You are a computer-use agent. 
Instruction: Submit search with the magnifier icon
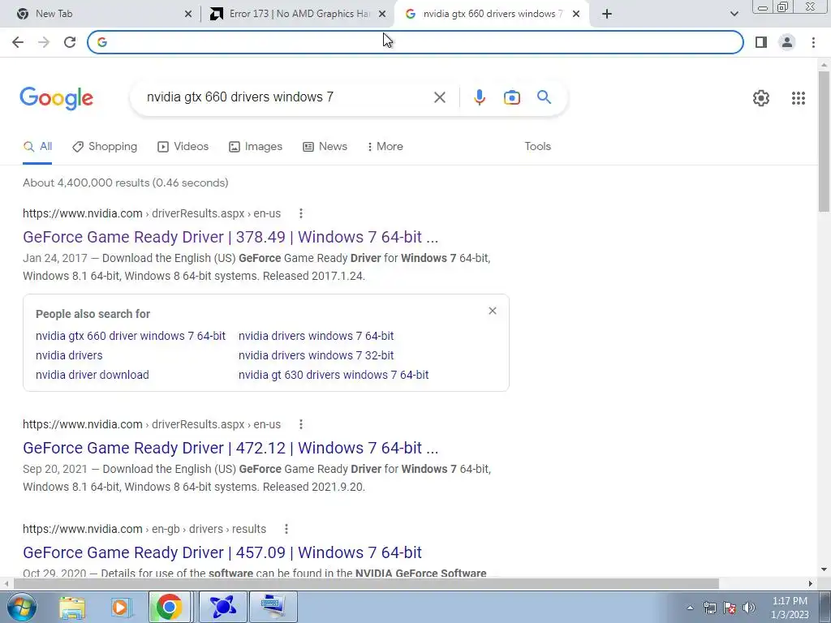point(544,97)
